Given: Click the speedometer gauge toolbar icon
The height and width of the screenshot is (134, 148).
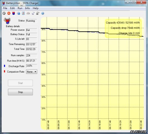Looking at the screenshot, I should point(28,13).
